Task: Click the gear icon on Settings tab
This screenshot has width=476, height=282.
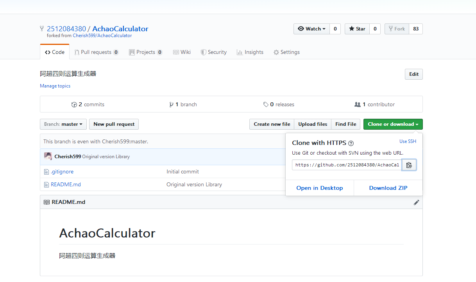Action: [276, 52]
